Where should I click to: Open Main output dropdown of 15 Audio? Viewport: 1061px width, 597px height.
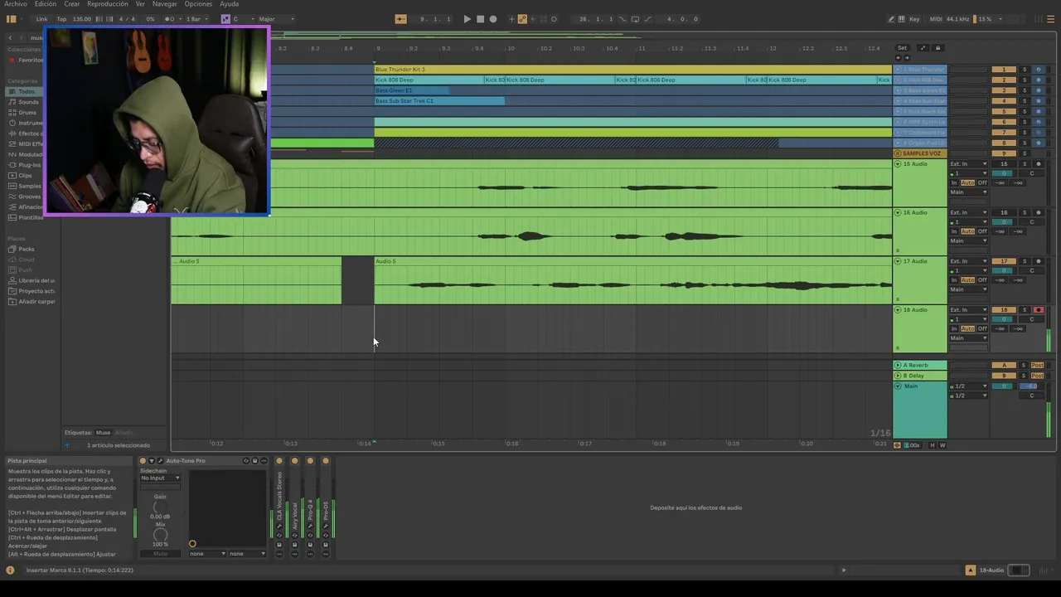[x=968, y=192]
